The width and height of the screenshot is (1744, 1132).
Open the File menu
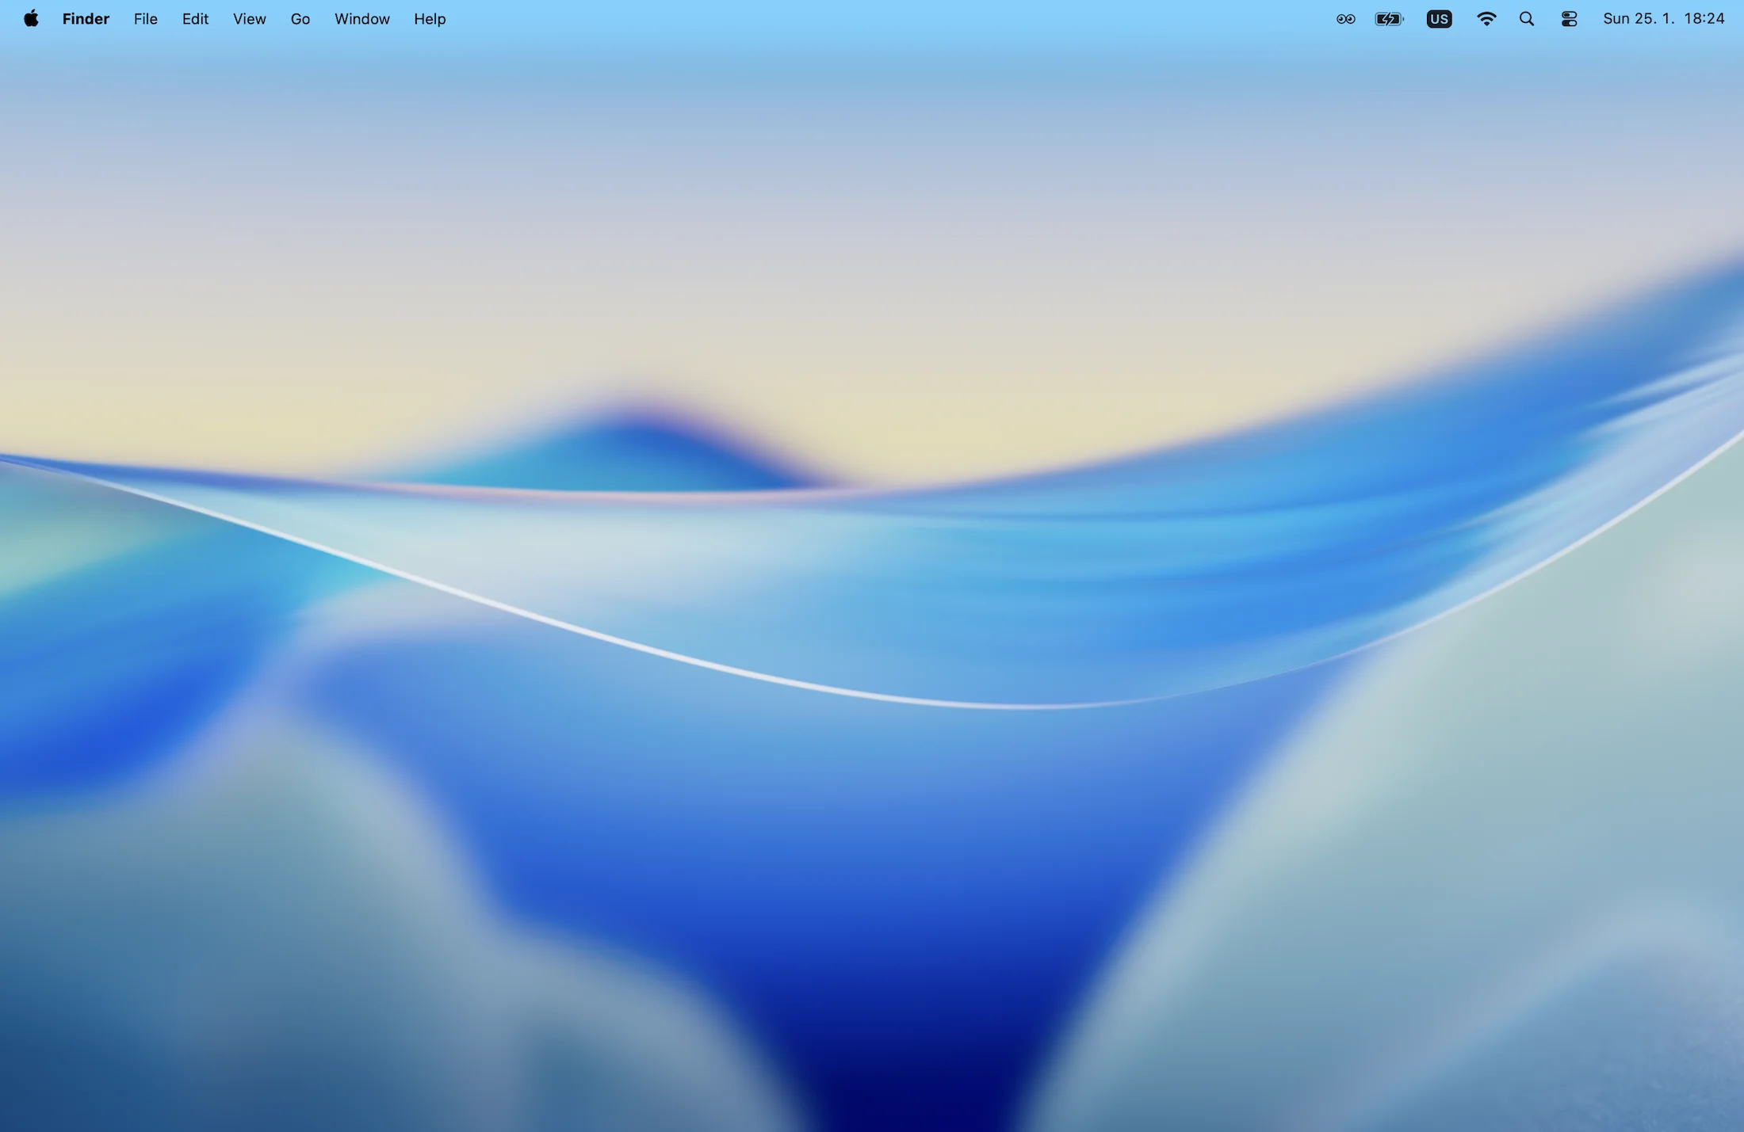pos(145,19)
